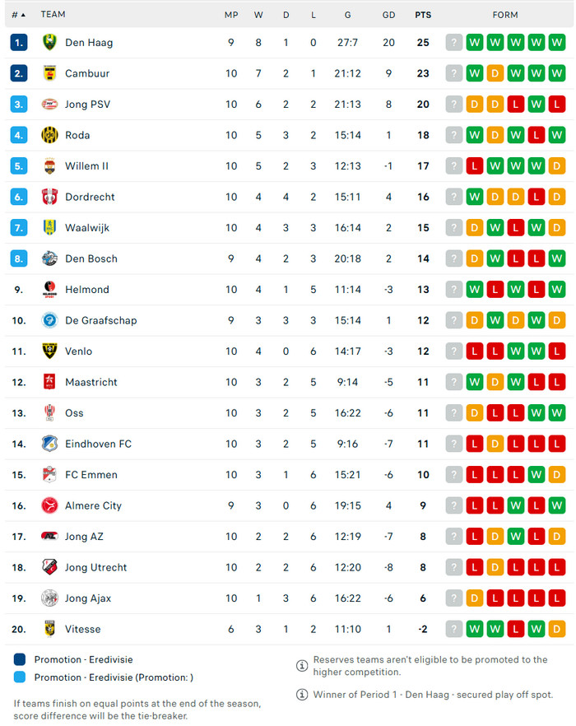Image resolution: width=576 pixels, height=726 pixels.
Task: Click the loss badge in Waalwijk's form
Action: point(516,228)
